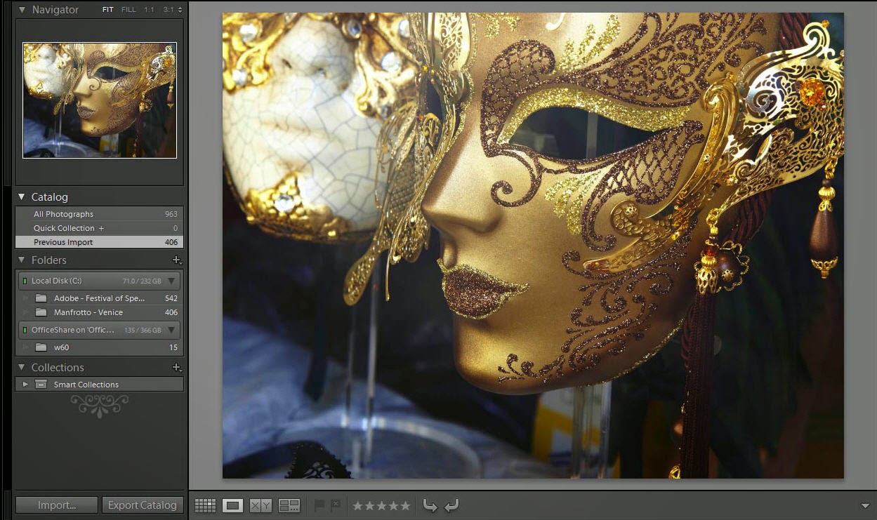Set the photo as rejected
The height and width of the screenshot is (520, 877).
click(x=335, y=505)
